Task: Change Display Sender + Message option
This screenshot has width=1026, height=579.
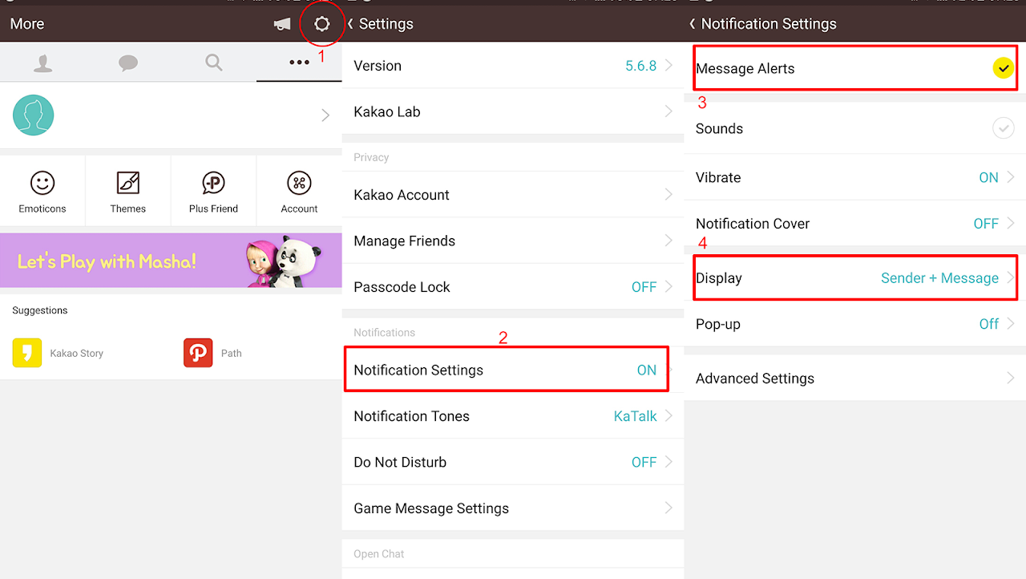Action: [855, 278]
